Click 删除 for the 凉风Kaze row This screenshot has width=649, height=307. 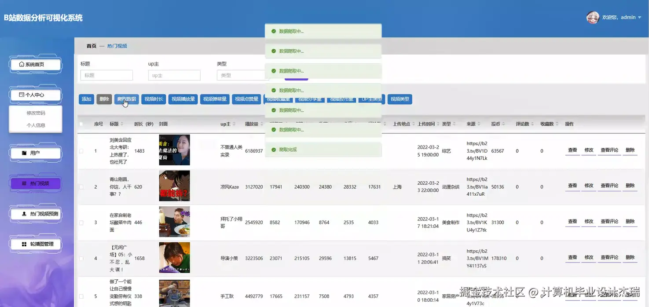630,186
